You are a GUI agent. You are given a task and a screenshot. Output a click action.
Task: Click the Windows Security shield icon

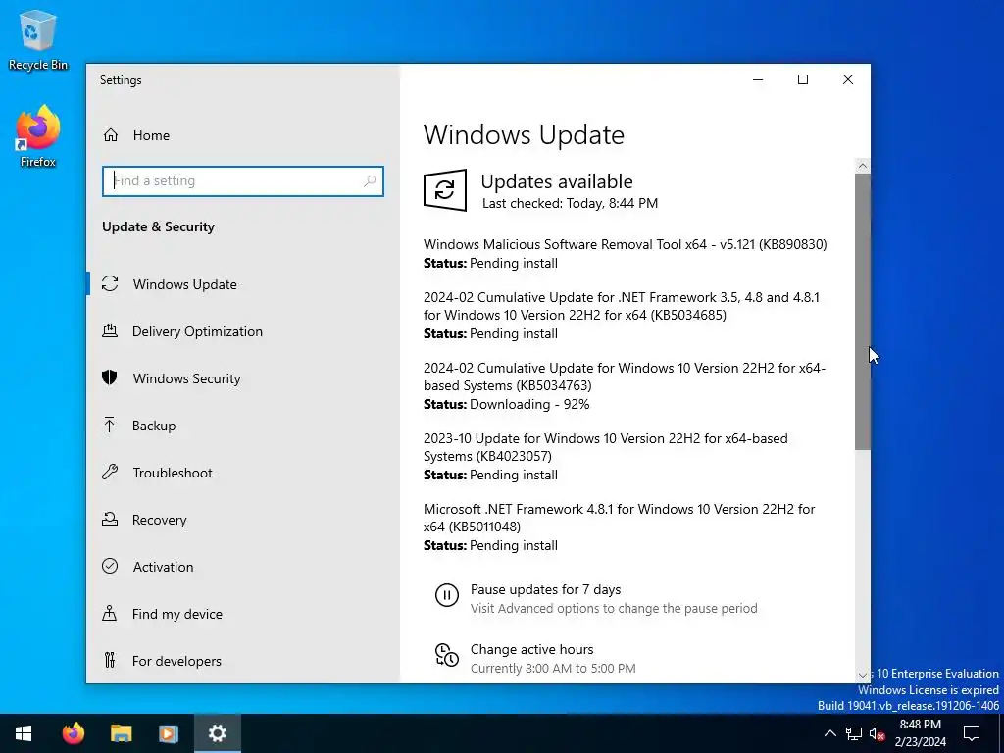110,377
